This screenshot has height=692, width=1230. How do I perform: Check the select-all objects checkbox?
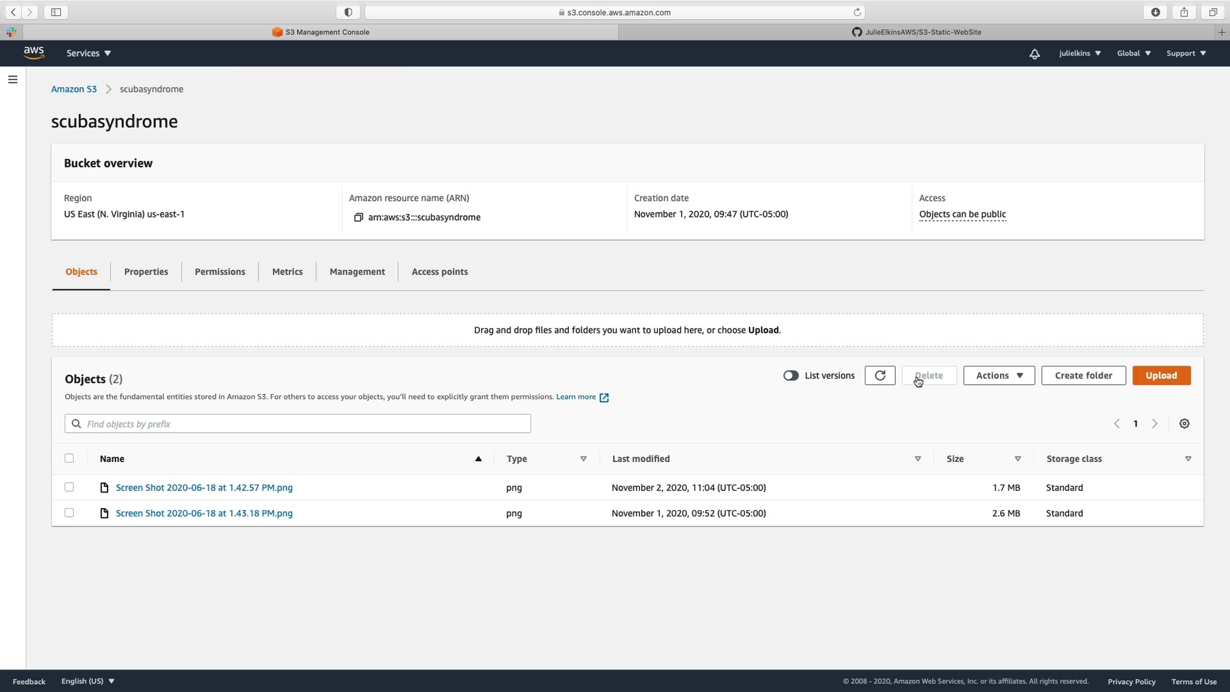click(x=69, y=459)
